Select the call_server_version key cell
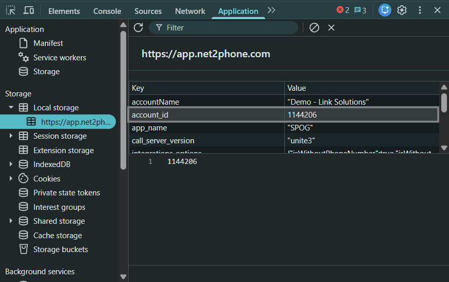This screenshot has height=282, width=449. click(206, 140)
